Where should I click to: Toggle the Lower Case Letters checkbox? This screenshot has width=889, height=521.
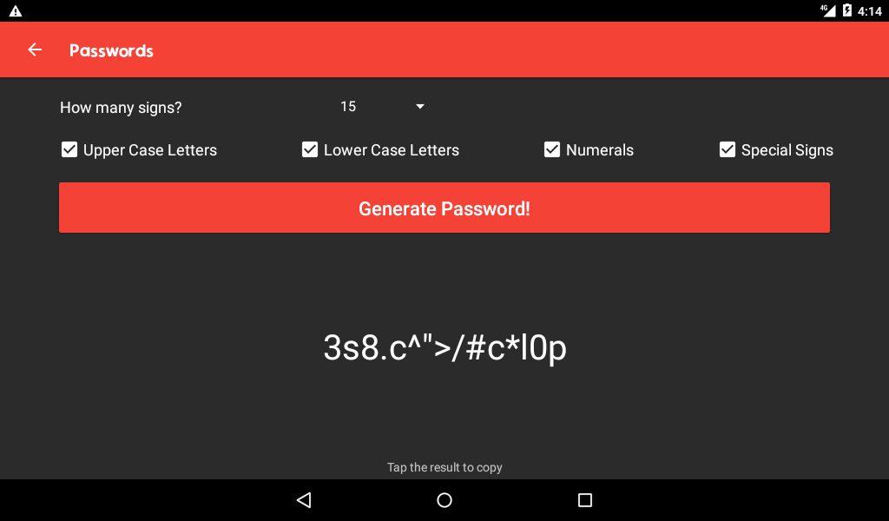(310, 149)
